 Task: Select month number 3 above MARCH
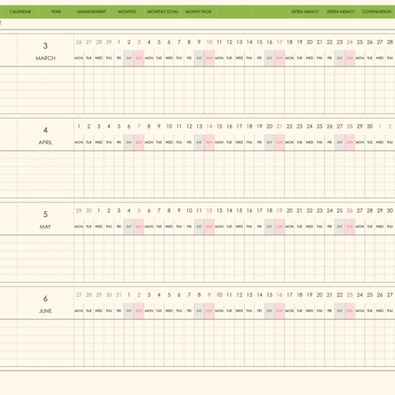pos(46,46)
